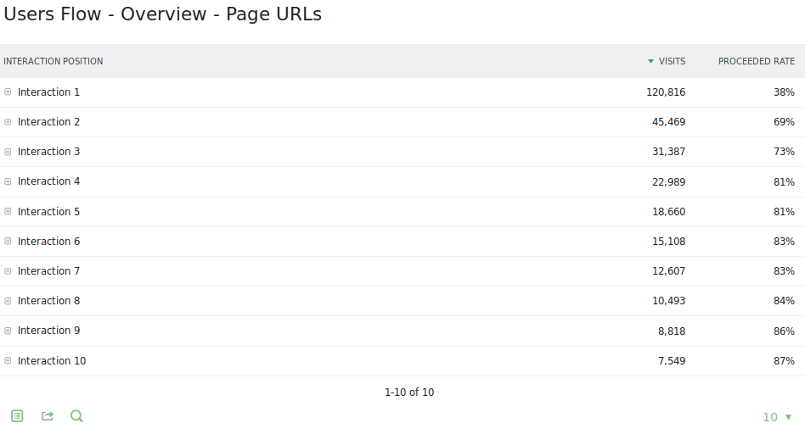805x434 pixels.
Task: Click the Users Flow report title
Action: pos(163,14)
